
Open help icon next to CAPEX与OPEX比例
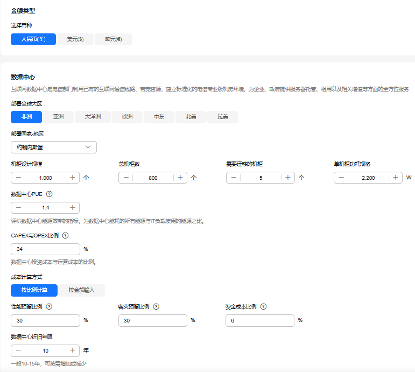(x=65, y=235)
